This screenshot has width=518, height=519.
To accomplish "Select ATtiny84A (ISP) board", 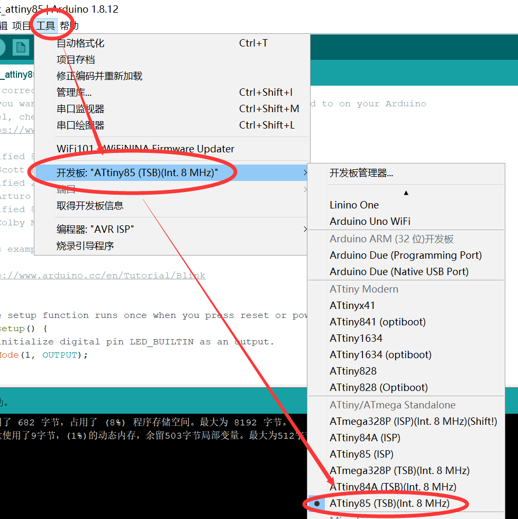I will 406,438.
